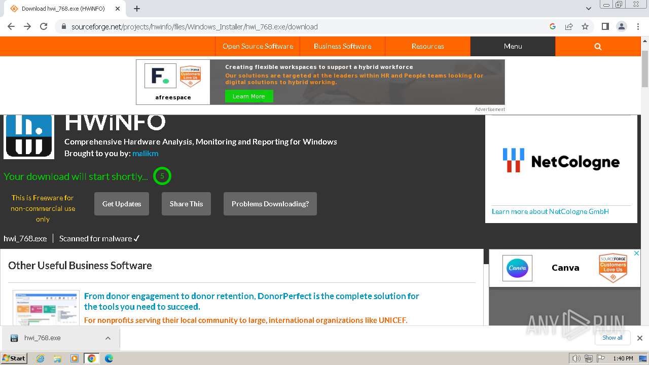Launch Microsoft Edge from the taskbar

109,358
